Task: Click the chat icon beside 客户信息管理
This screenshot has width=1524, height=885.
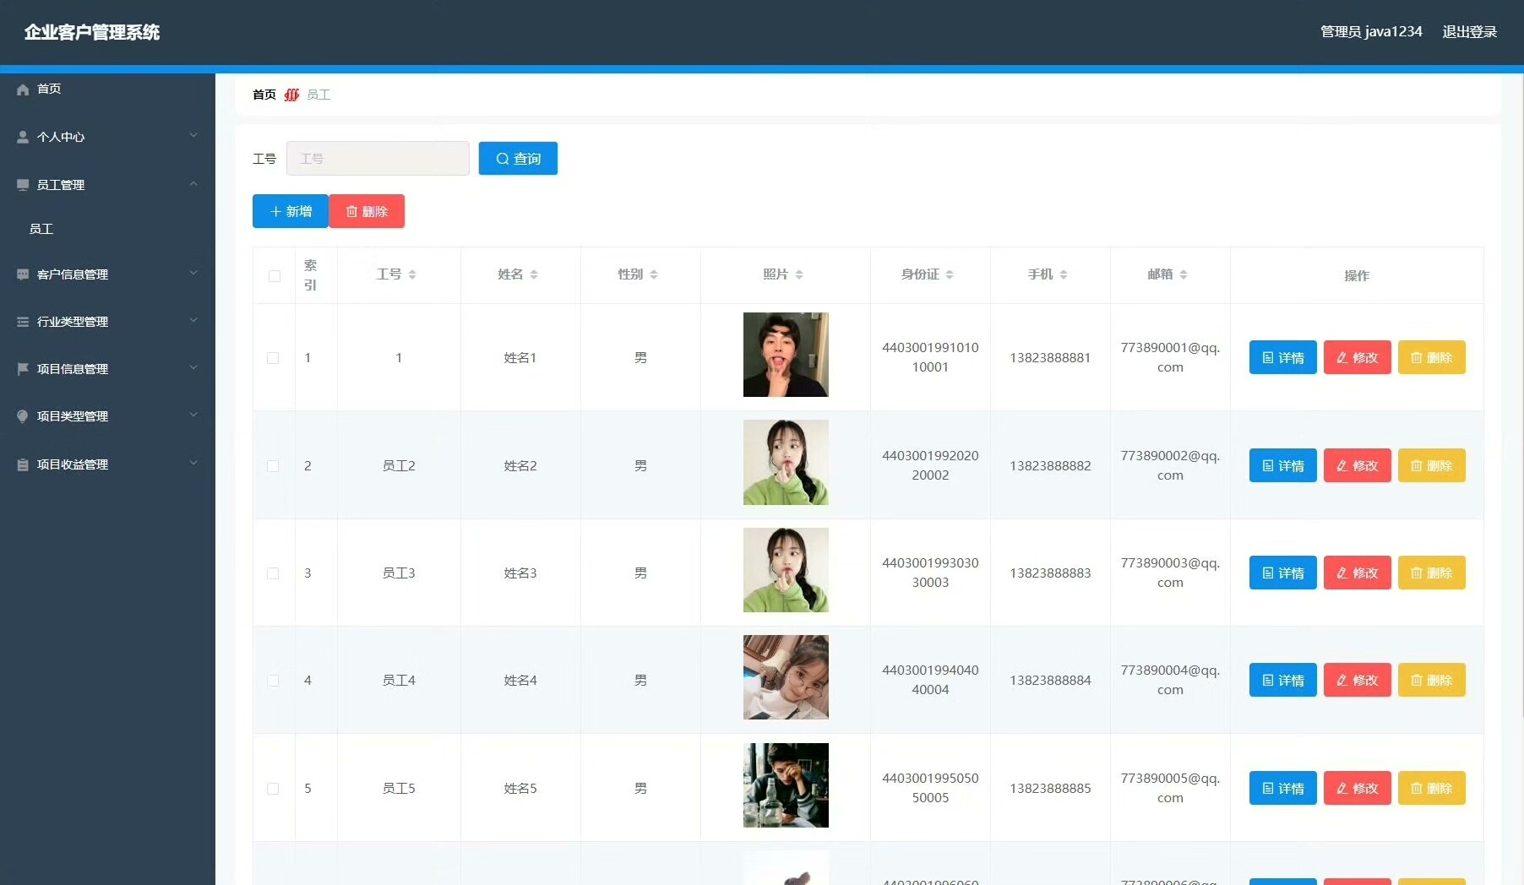Action: tap(23, 274)
